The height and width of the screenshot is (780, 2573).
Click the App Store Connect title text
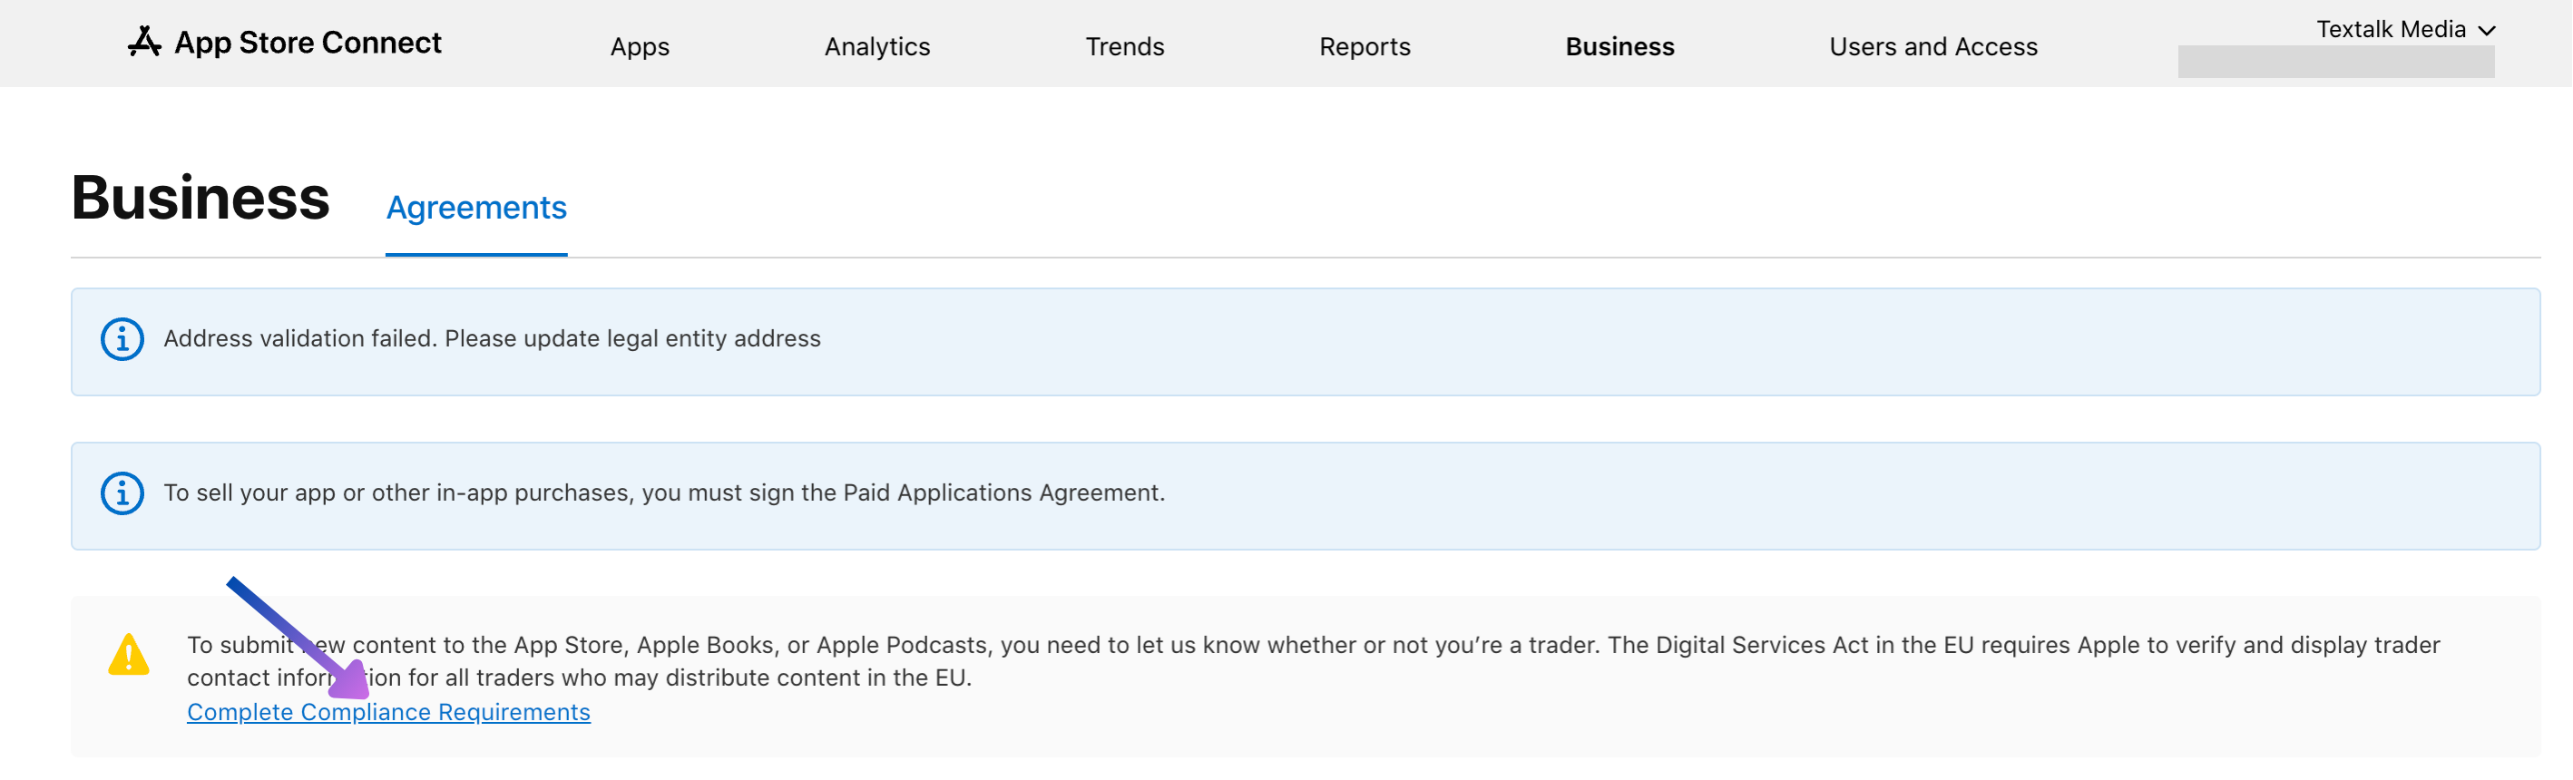(308, 43)
